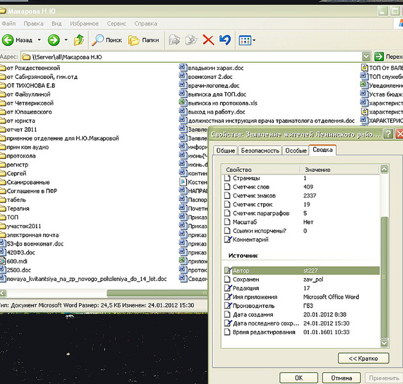Select the Сканированные folder
Viewport: 403px width, 384px height.
click(x=25, y=182)
